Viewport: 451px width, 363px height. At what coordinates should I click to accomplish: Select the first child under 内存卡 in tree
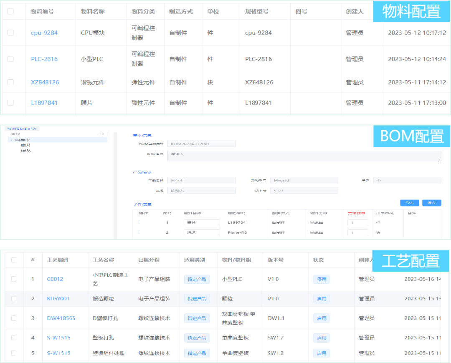coord(25,145)
